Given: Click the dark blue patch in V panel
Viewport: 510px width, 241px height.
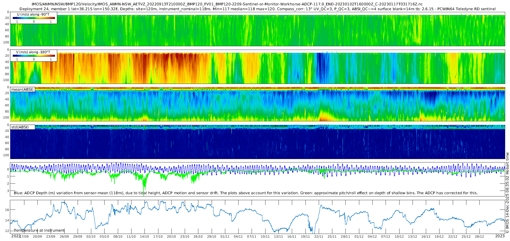Looking at the screenshot, I should pos(320,64).
